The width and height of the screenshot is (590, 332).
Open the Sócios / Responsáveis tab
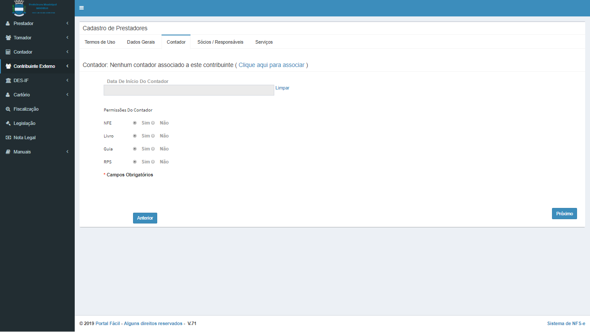[x=220, y=42]
